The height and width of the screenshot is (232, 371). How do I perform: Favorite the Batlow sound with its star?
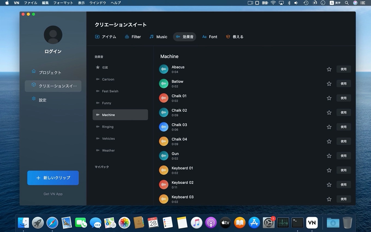[329, 84]
